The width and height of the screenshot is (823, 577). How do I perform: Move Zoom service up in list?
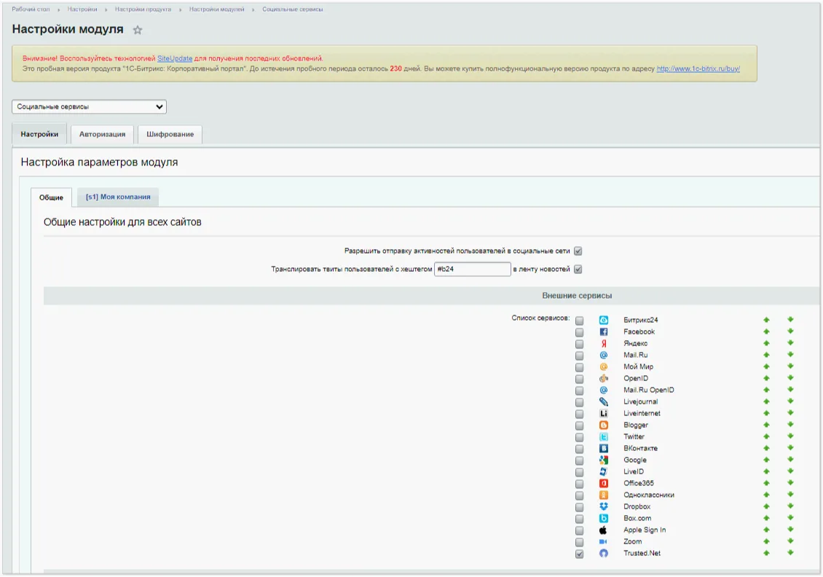pos(766,541)
